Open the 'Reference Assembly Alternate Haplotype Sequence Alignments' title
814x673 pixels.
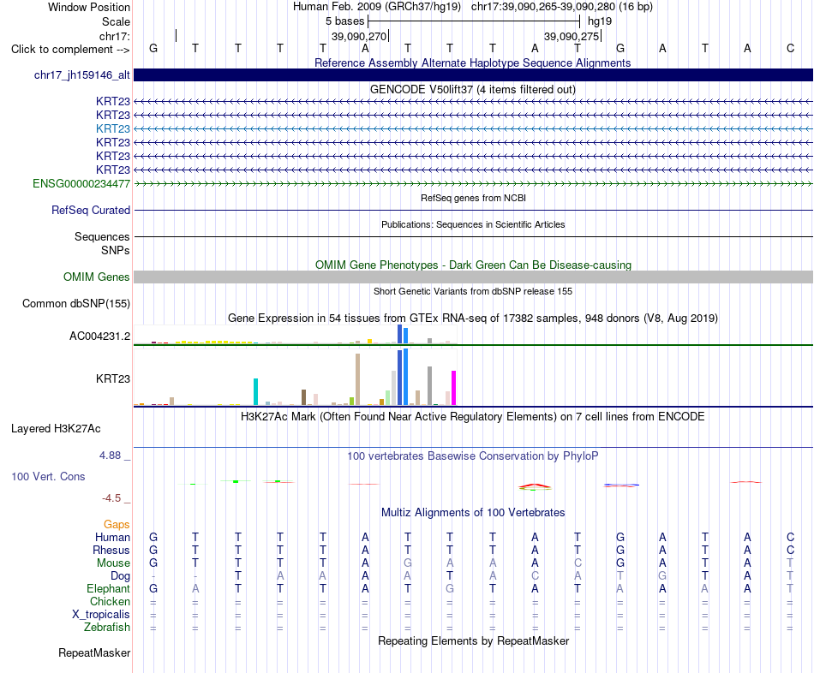point(472,63)
